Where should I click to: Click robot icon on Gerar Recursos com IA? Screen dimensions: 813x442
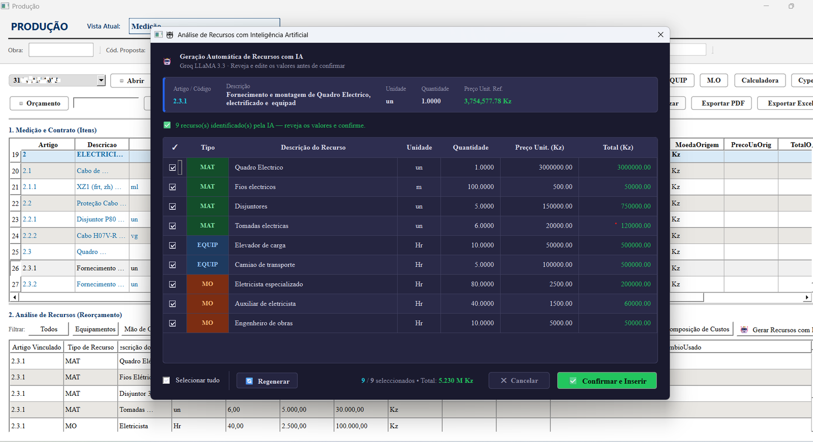click(744, 330)
